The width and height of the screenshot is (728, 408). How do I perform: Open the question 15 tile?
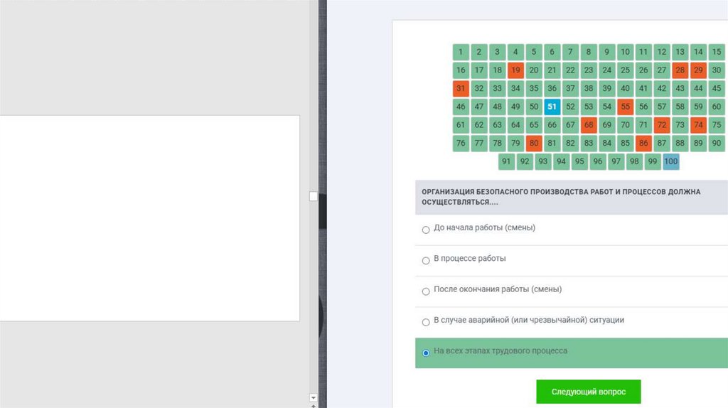point(717,52)
